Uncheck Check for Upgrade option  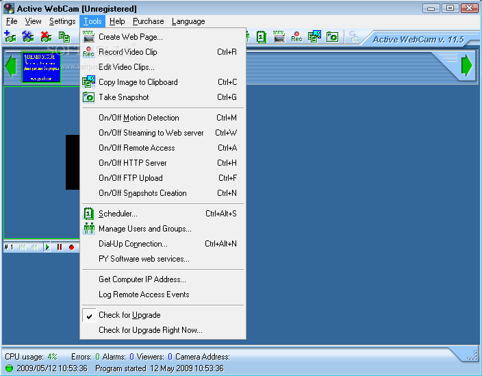[x=163, y=315]
